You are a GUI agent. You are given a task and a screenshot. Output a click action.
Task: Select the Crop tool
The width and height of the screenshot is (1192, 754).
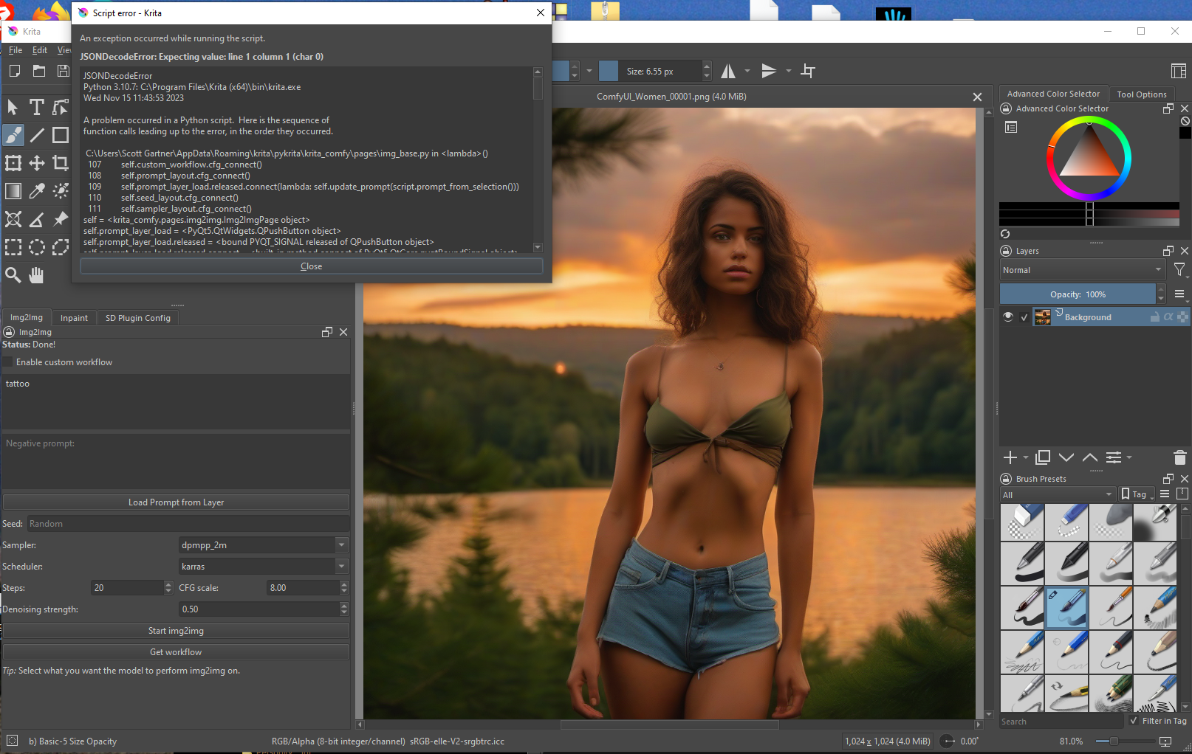61,163
